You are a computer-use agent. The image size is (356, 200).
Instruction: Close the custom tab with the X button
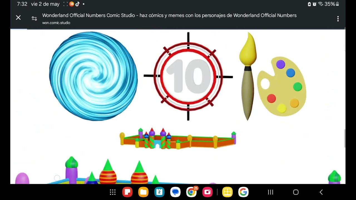pos(18,18)
